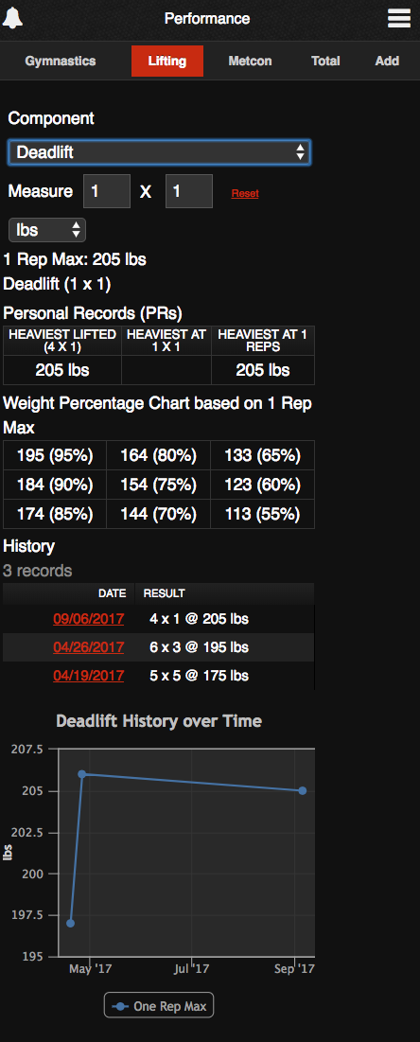420x1042 pixels.
Task: Open the lbs unit dropdown
Action: pos(47,230)
